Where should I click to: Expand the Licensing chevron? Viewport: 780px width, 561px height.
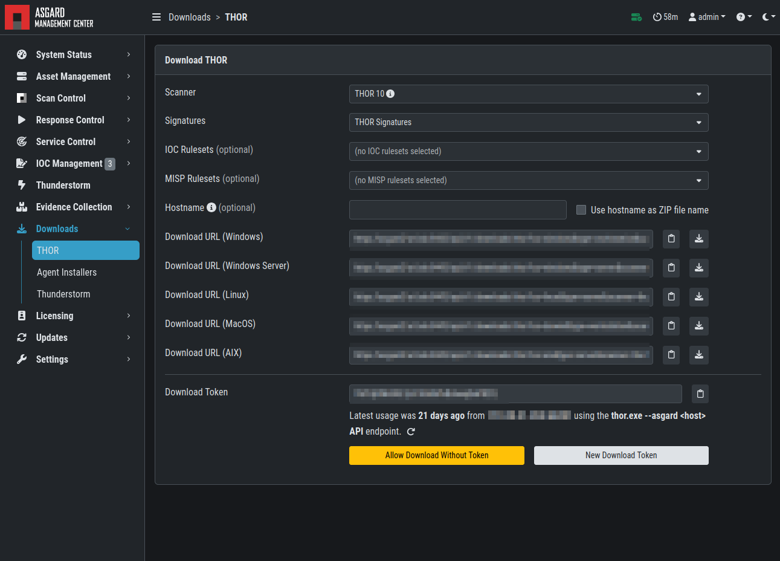click(129, 316)
